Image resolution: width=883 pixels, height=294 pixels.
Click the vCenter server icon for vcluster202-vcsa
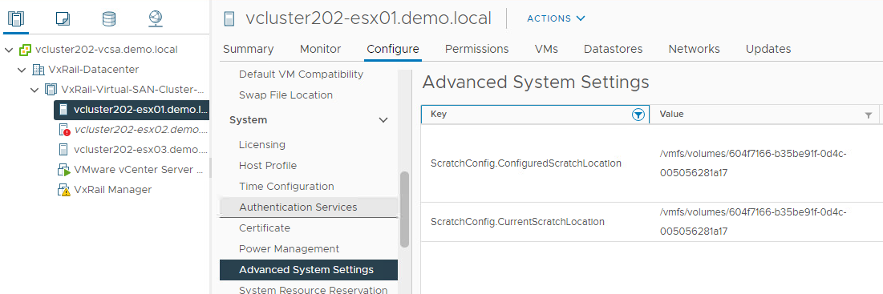[25, 50]
